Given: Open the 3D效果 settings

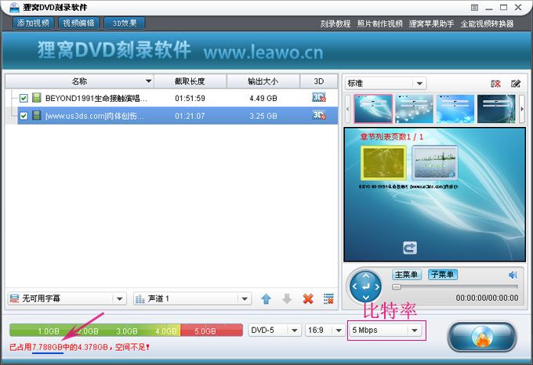Looking at the screenshot, I should [125, 23].
